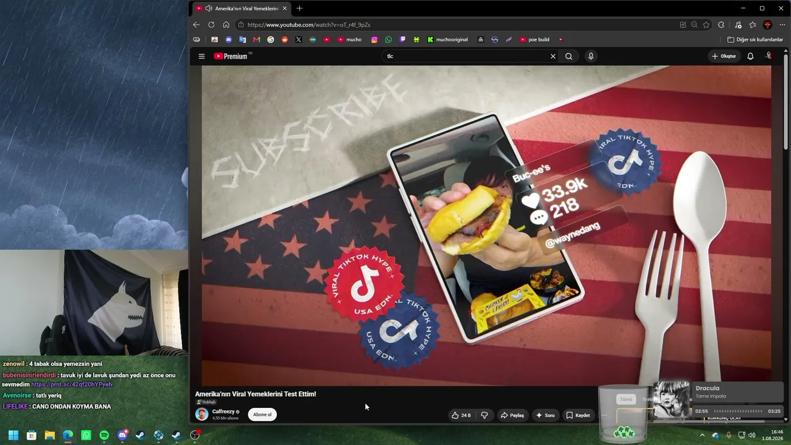Open the Reddit bookmark
791x445 pixels.
[x=285, y=40]
